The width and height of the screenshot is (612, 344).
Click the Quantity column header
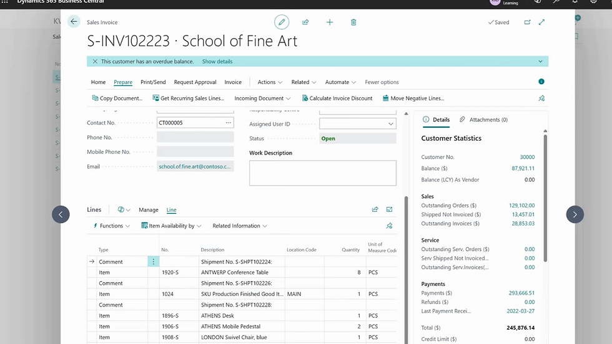coord(350,250)
